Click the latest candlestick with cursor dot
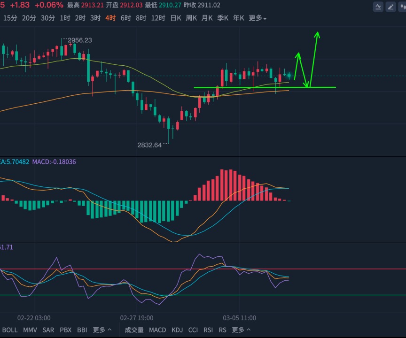This screenshot has width=406, height=338. (x=289, y=76)
